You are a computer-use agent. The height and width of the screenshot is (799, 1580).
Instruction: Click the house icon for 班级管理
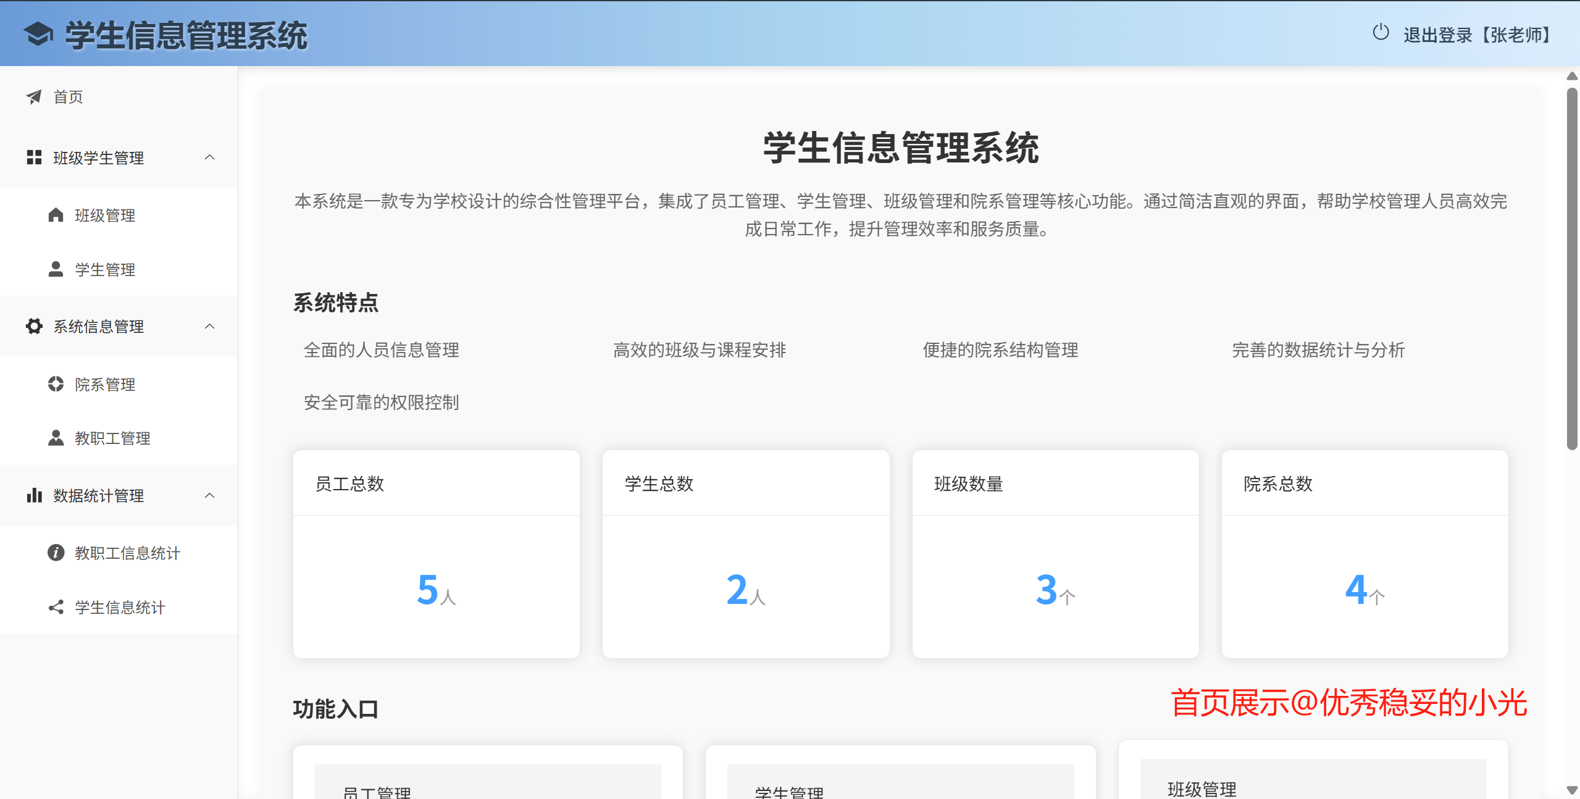point(56,215)
